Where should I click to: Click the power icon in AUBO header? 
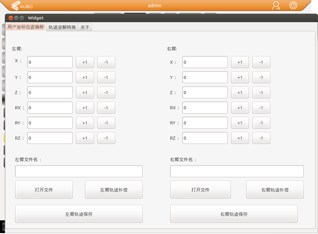click(293, 5)
